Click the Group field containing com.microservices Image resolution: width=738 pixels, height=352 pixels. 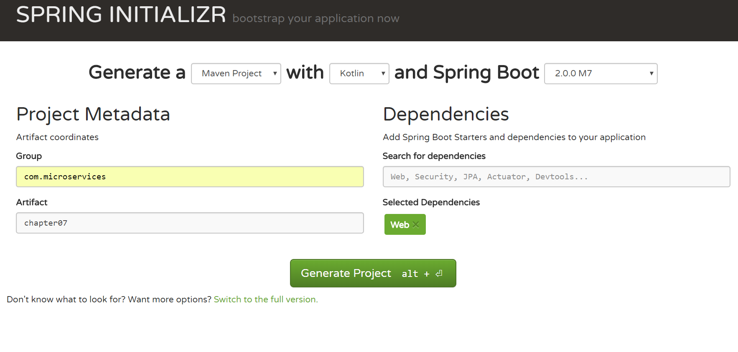190,177
